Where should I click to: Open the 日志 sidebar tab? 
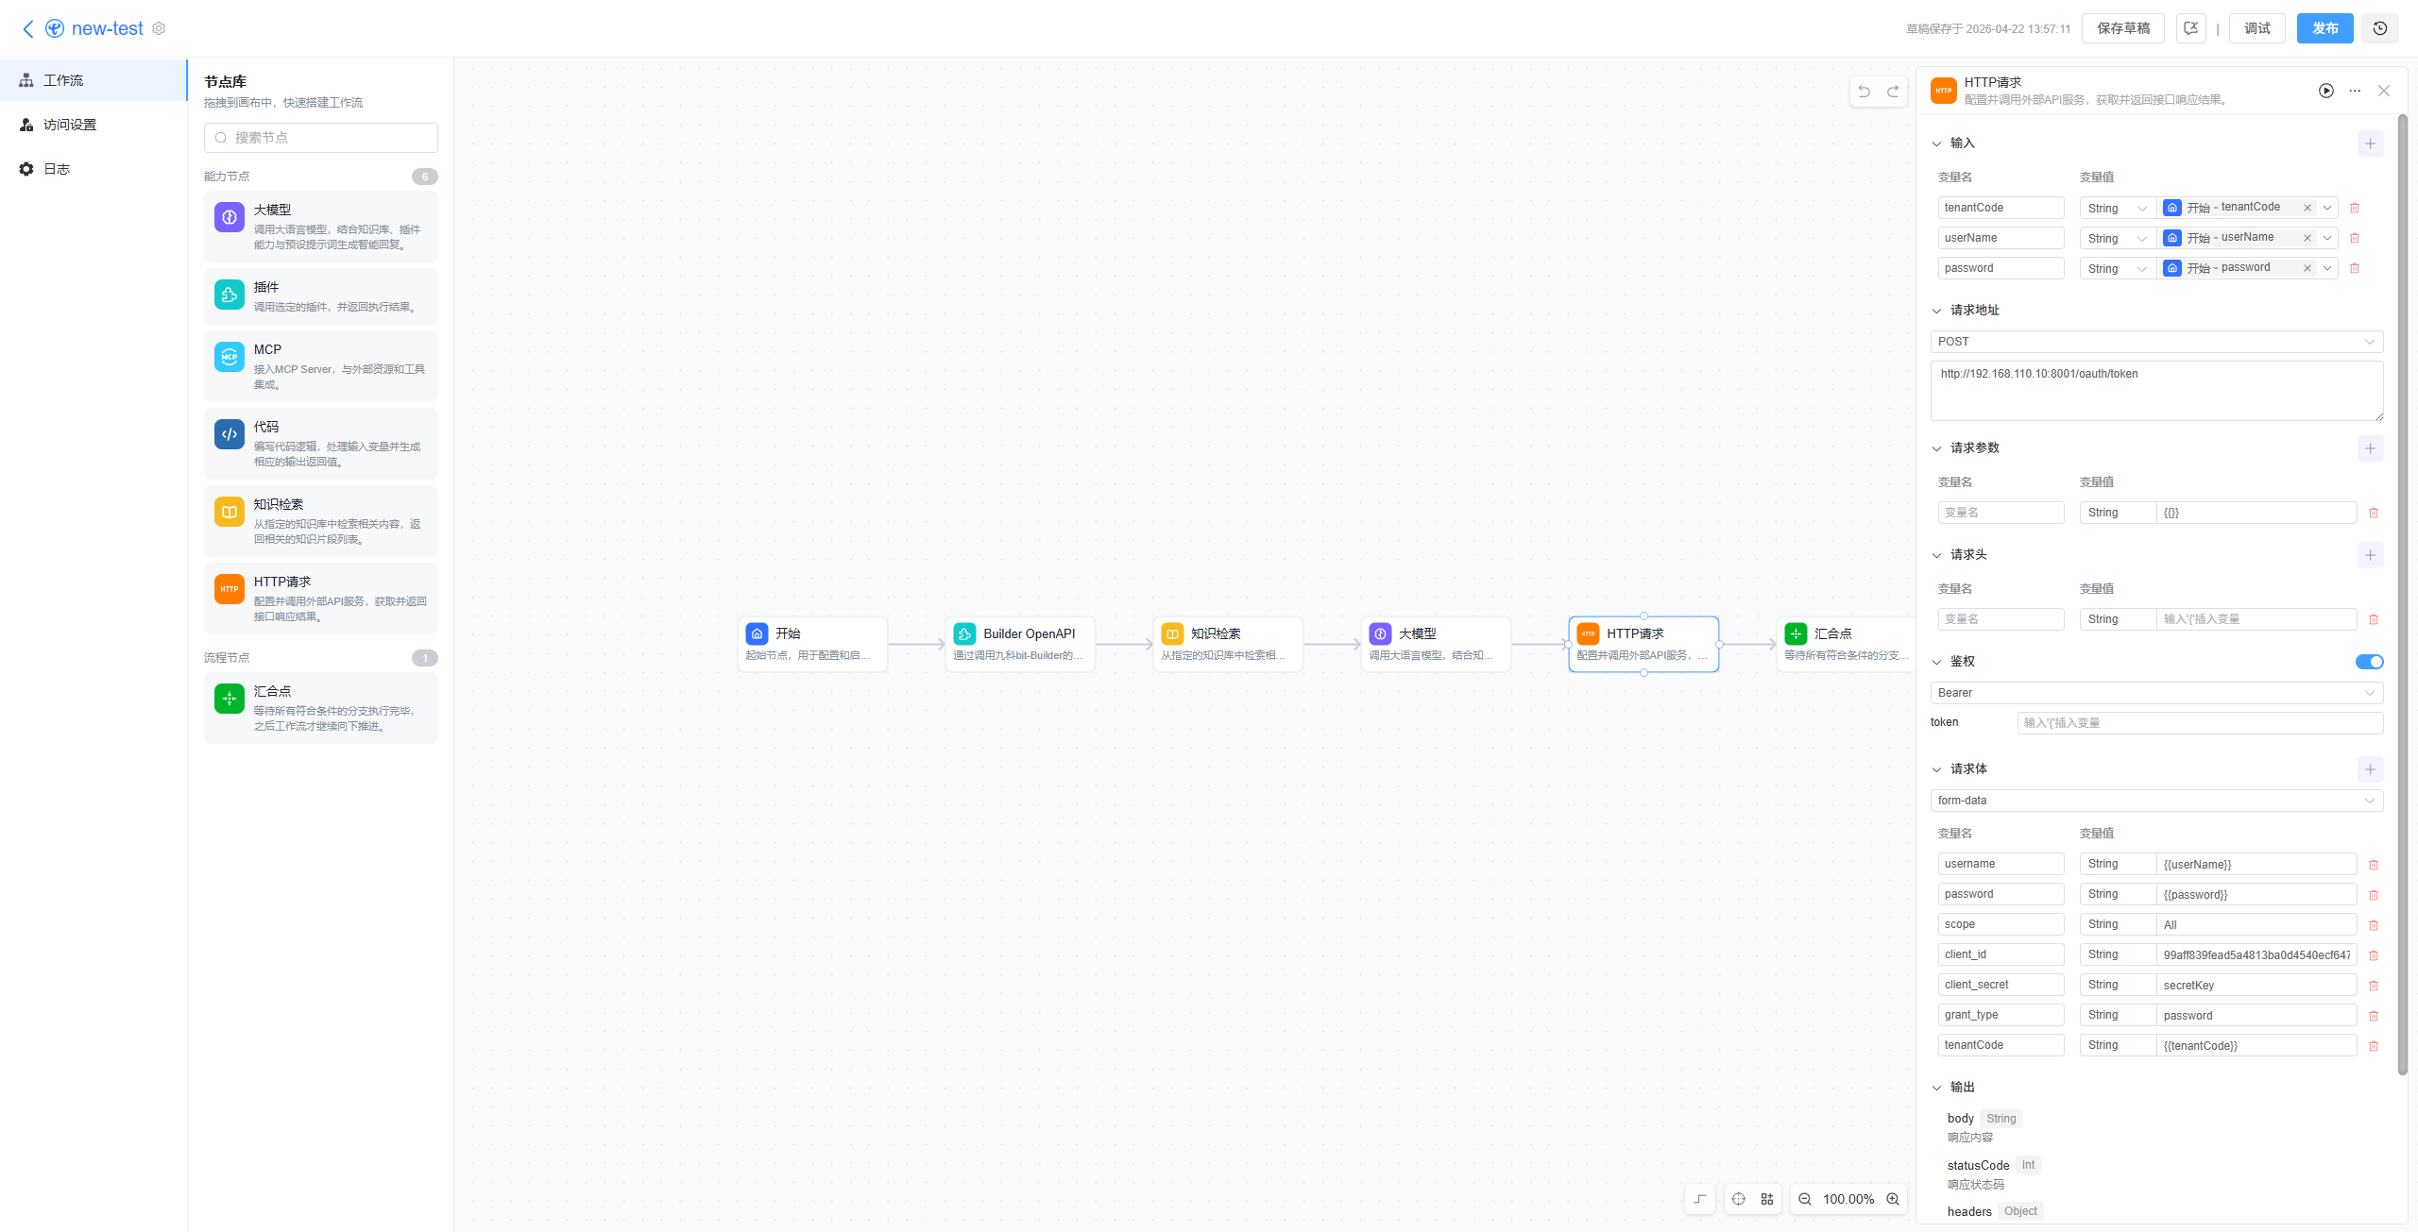click(94, 169)
